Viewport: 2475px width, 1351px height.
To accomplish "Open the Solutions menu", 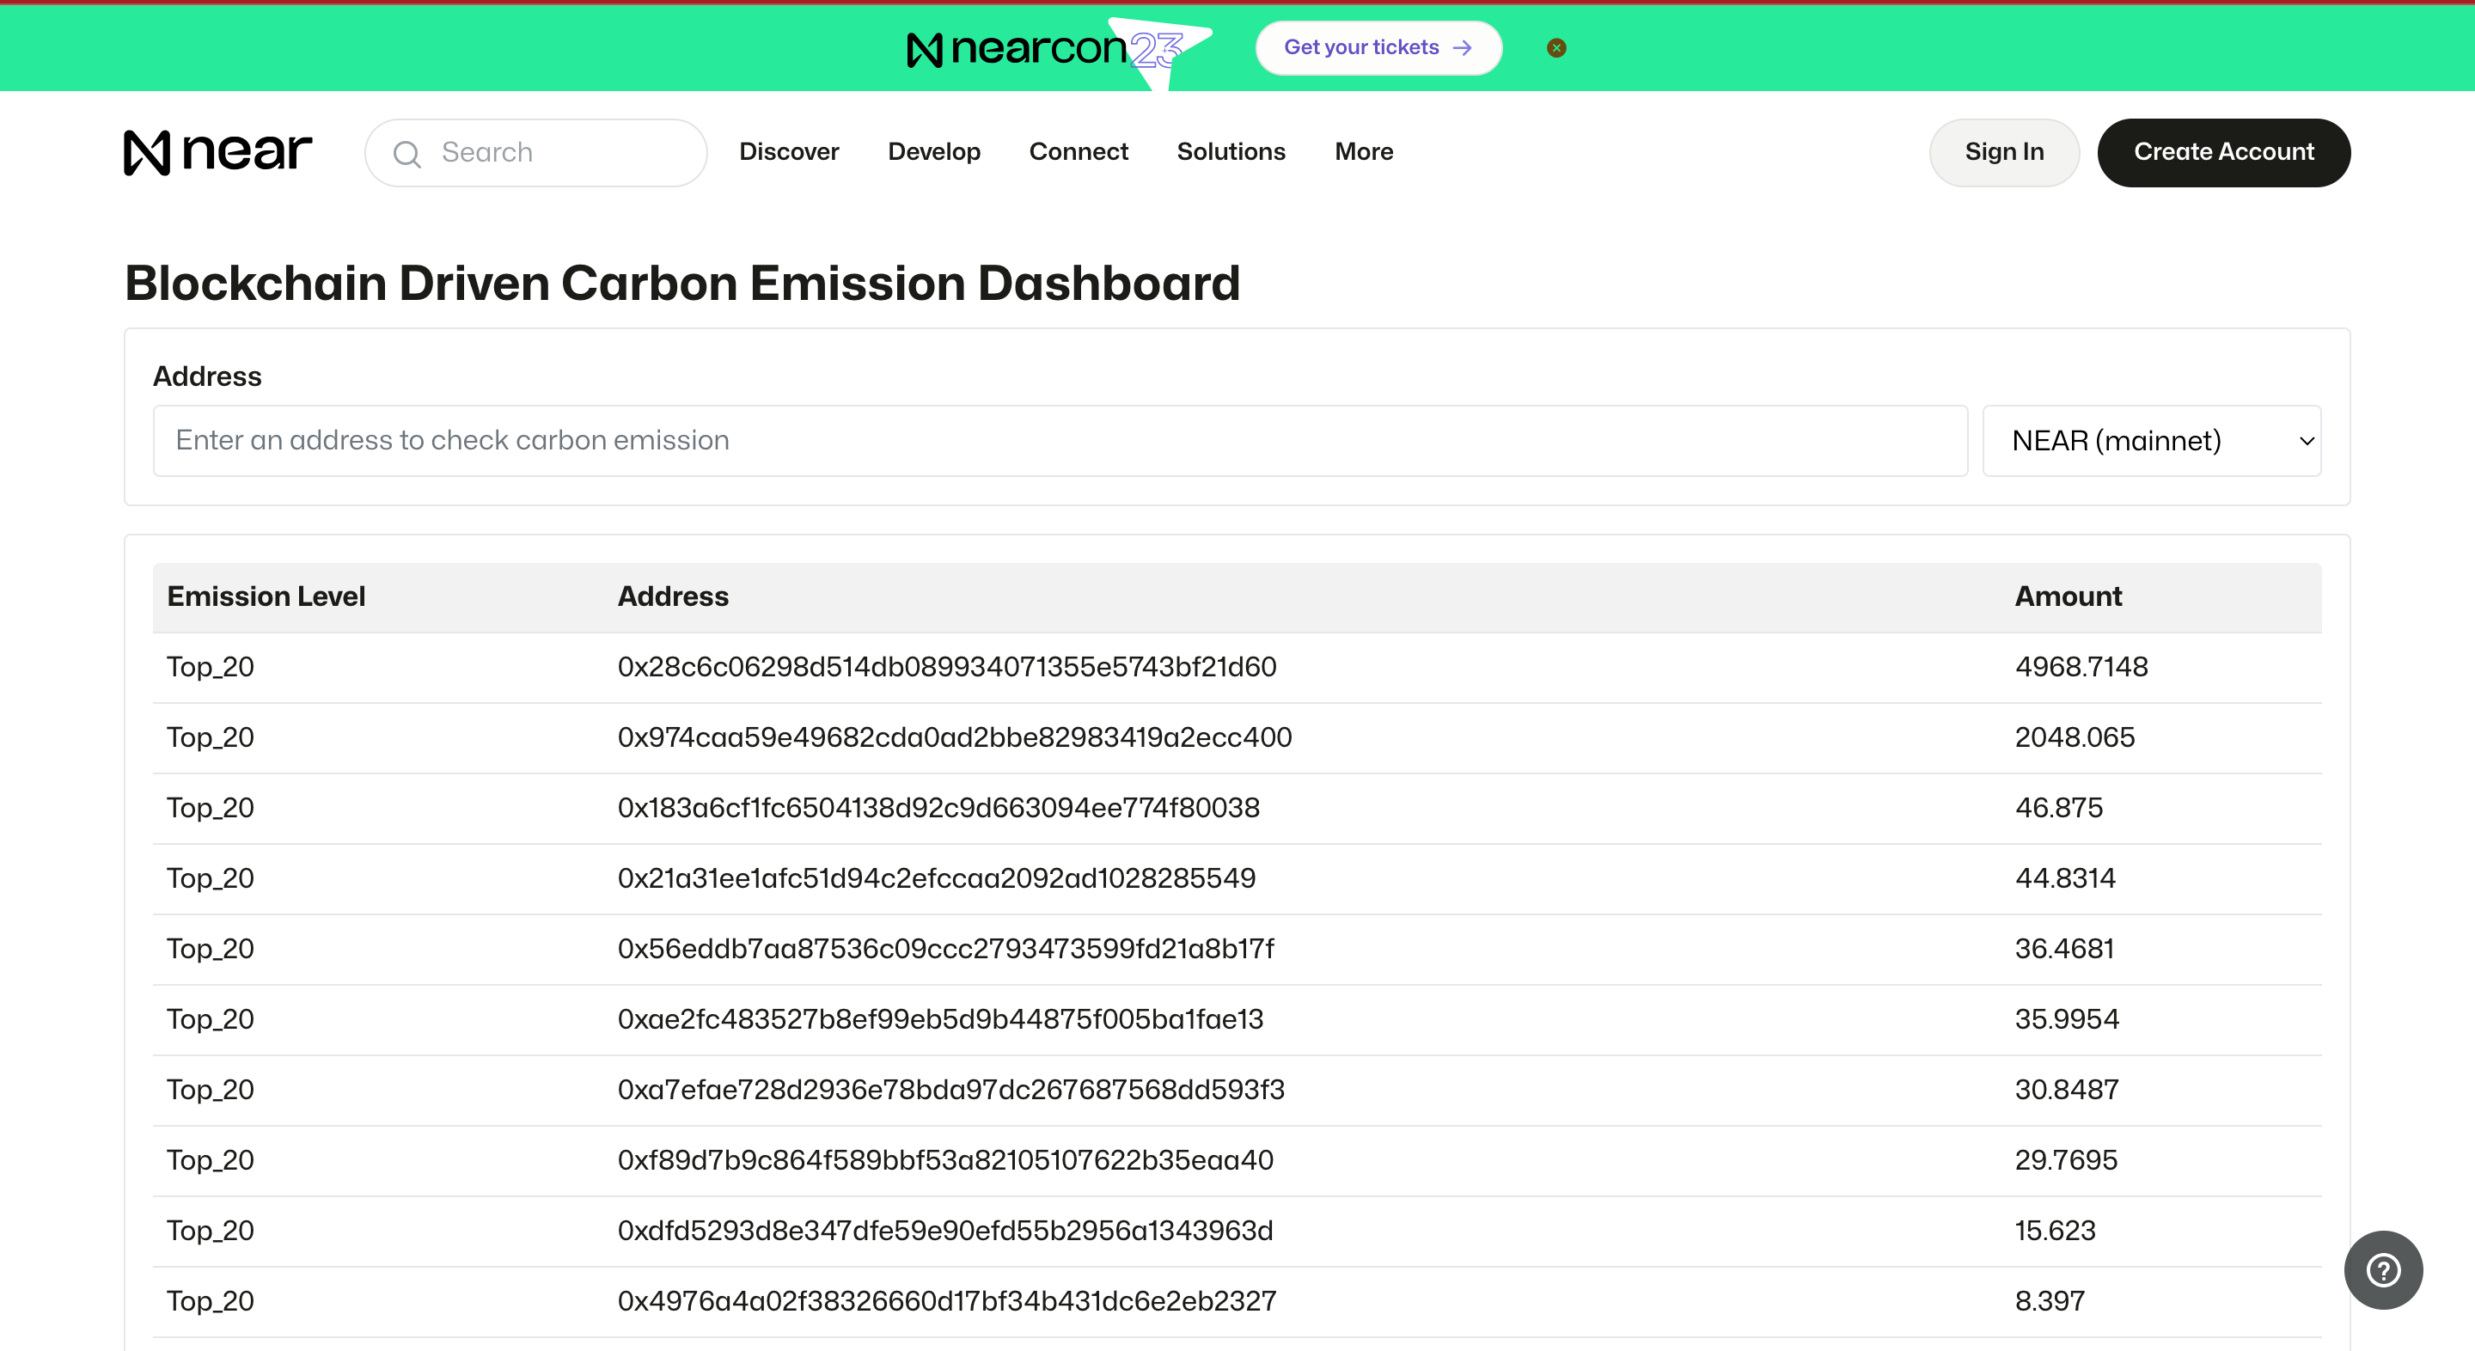I will pos(1231,152).
